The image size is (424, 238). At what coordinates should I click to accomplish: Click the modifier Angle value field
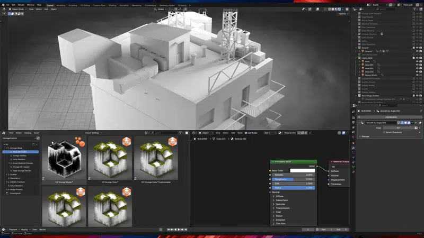(x=400, y=128)
